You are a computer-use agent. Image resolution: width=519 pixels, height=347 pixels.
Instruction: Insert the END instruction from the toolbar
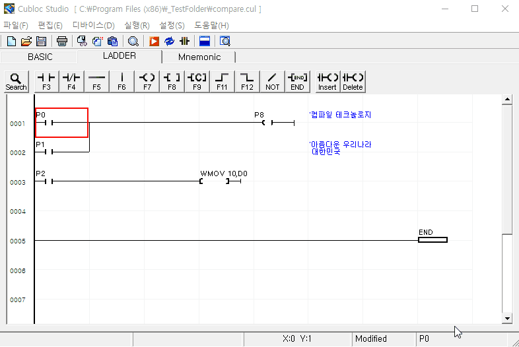297,81
